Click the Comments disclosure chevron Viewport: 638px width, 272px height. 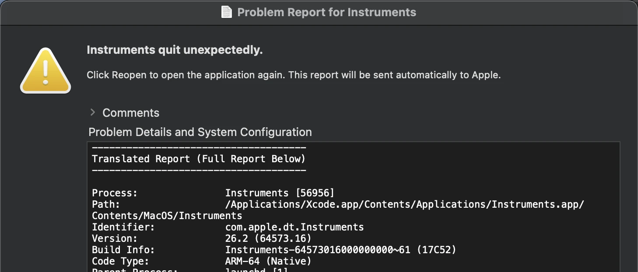click(x=93, y=112)
